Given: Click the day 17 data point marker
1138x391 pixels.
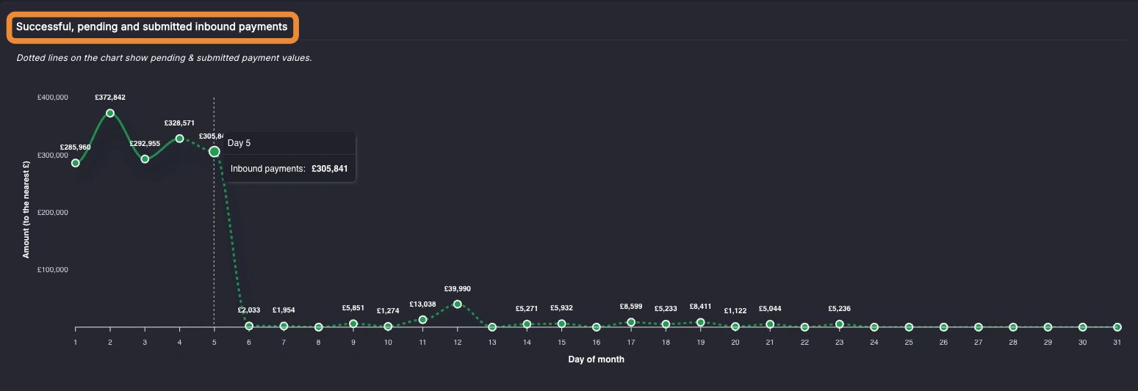Looking at the screenshot, I should (631, 322).
